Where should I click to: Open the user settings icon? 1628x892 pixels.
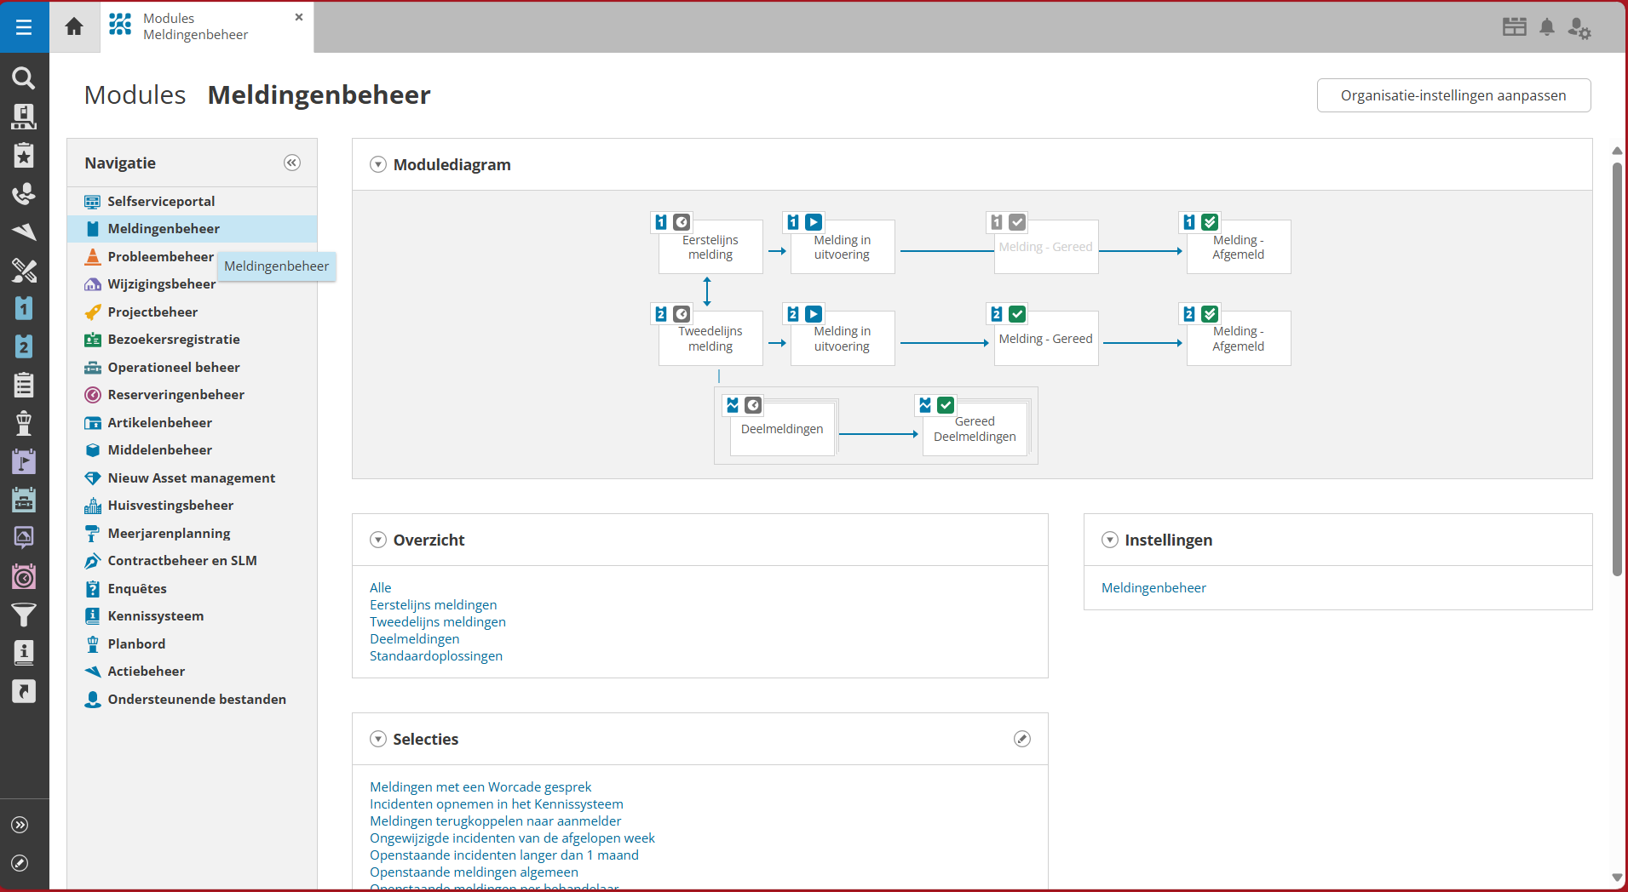coord(1579,28)
